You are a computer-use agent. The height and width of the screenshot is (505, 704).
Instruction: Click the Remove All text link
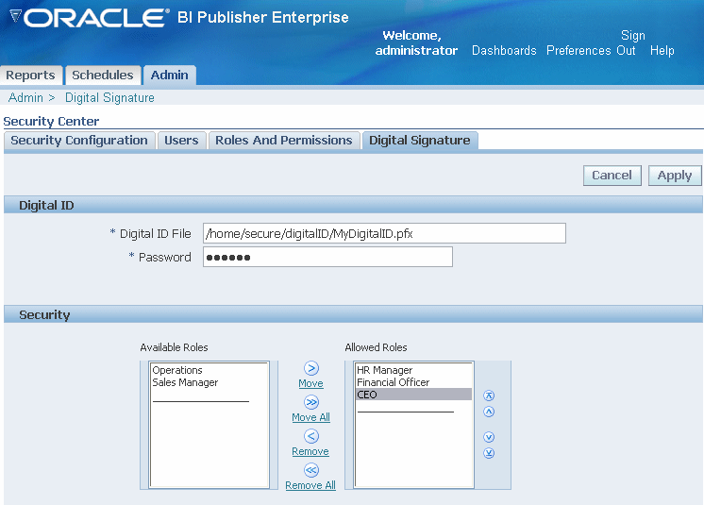310,485
